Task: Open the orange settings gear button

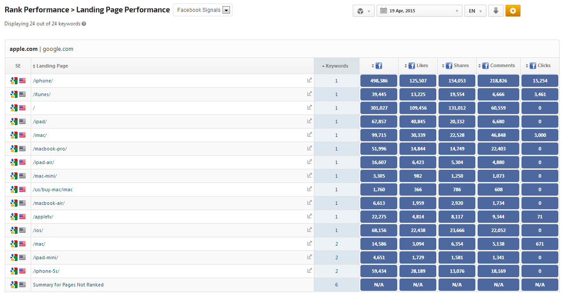Action: [513, 11]
